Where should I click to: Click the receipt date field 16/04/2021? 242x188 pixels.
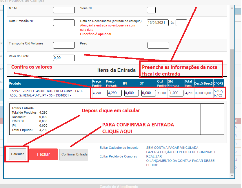(158, 23)
